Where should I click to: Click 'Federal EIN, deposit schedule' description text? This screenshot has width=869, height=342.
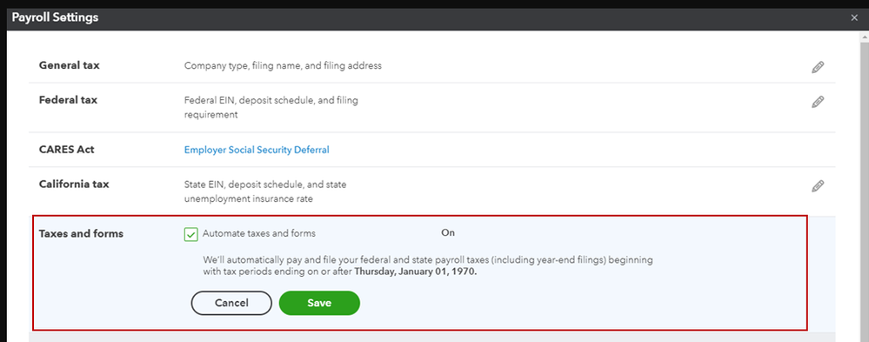click(271, 108)
